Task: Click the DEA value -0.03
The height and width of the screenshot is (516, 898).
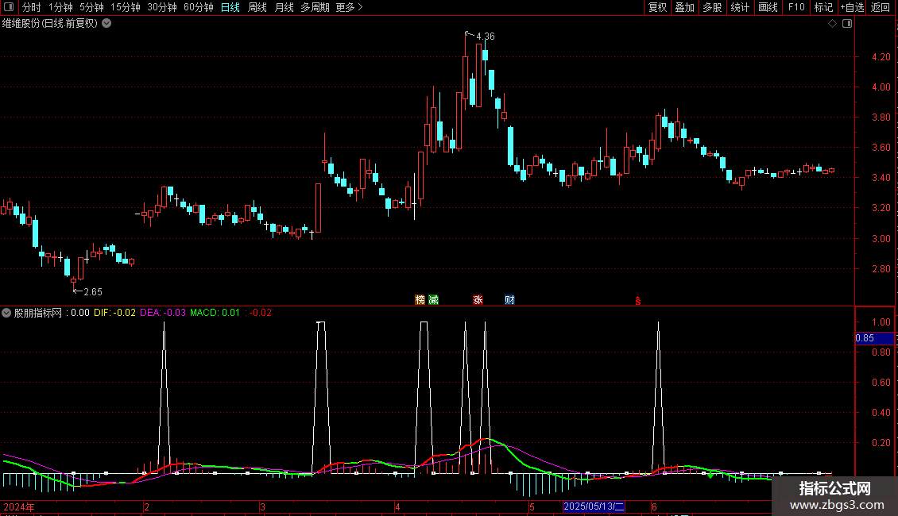Action: (x=175, y=313)
